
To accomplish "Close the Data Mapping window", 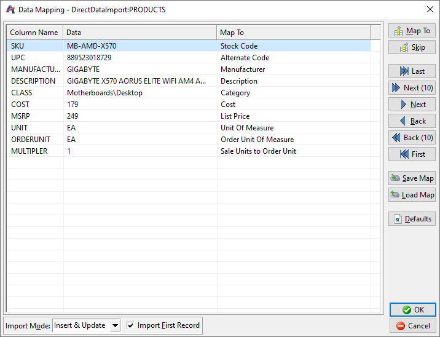I will click(430, 9).
